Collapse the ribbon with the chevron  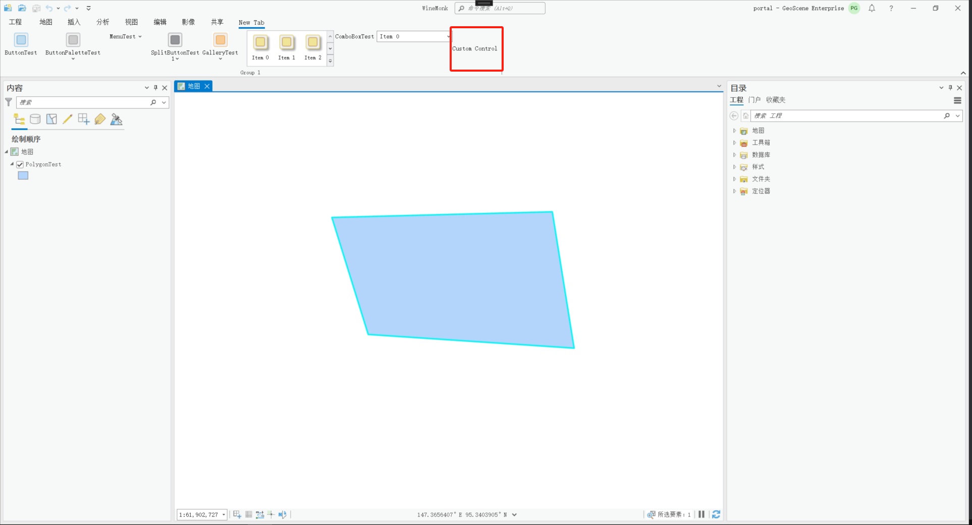963,73
